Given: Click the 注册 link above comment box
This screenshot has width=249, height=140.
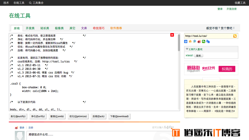Looking at the screenshot, I should coord(31,128).
